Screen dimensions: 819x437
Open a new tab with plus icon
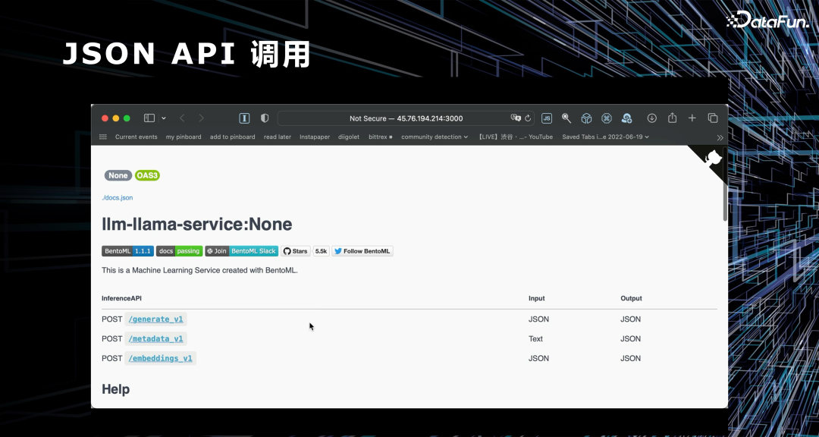tap(692, 118)
